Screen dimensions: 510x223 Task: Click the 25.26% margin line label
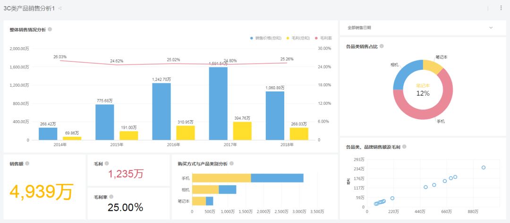point(287,59)
